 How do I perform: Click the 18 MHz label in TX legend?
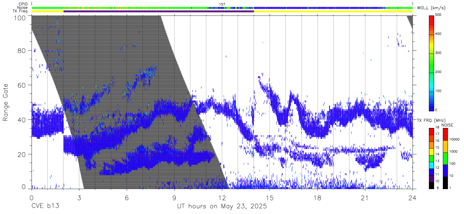tap(437, 128)
